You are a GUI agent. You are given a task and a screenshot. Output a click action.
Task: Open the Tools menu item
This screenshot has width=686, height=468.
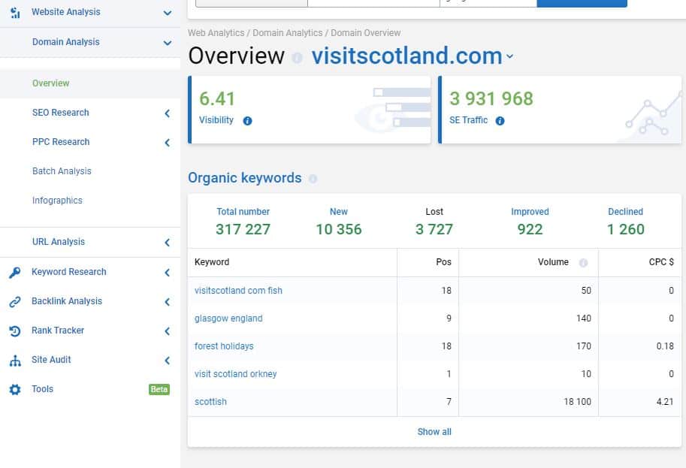click(x=42, y=389)
